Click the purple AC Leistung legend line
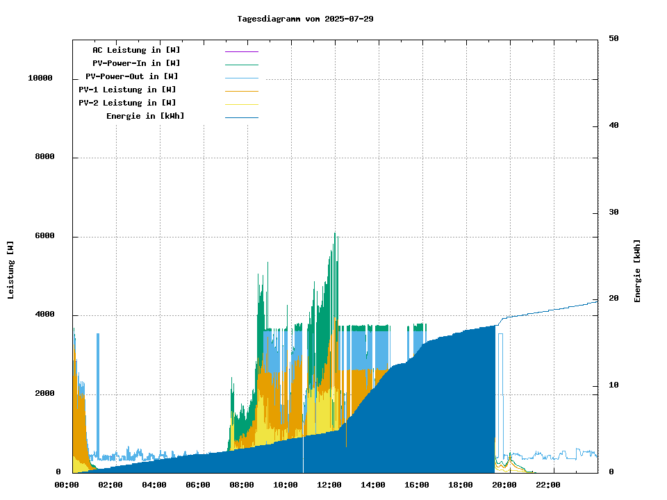The height and width of the screenshot is (500, 667). [241, 51]
